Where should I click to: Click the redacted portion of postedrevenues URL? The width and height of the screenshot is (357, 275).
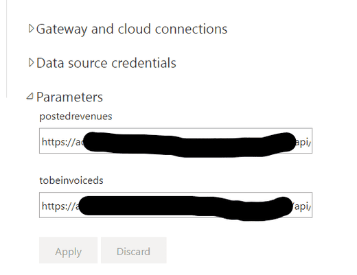[x=189, y=145]
